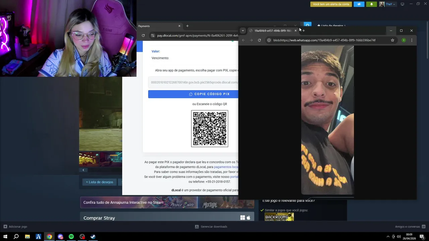Click the COPIE CÓDIGO PIX button
This screenshot has width=429, height=241.
pos(193,94)
